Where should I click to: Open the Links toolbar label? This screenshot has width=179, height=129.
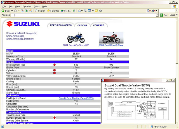point(172,15)
